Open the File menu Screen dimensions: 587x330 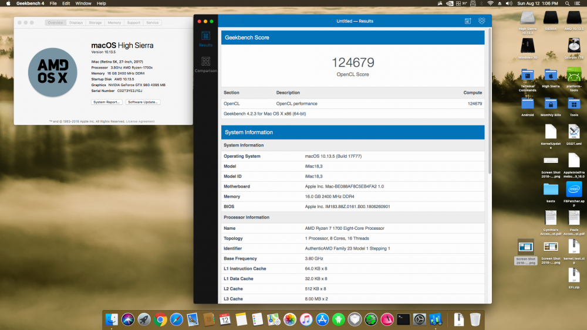tap(53, 4)
